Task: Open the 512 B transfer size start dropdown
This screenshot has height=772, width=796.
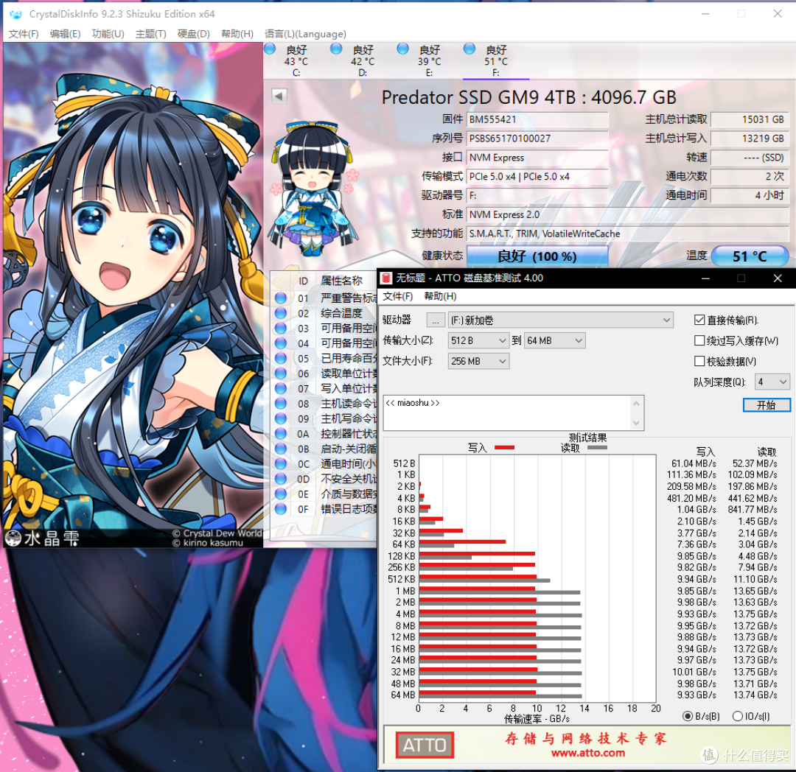Action: click(478, 340)
